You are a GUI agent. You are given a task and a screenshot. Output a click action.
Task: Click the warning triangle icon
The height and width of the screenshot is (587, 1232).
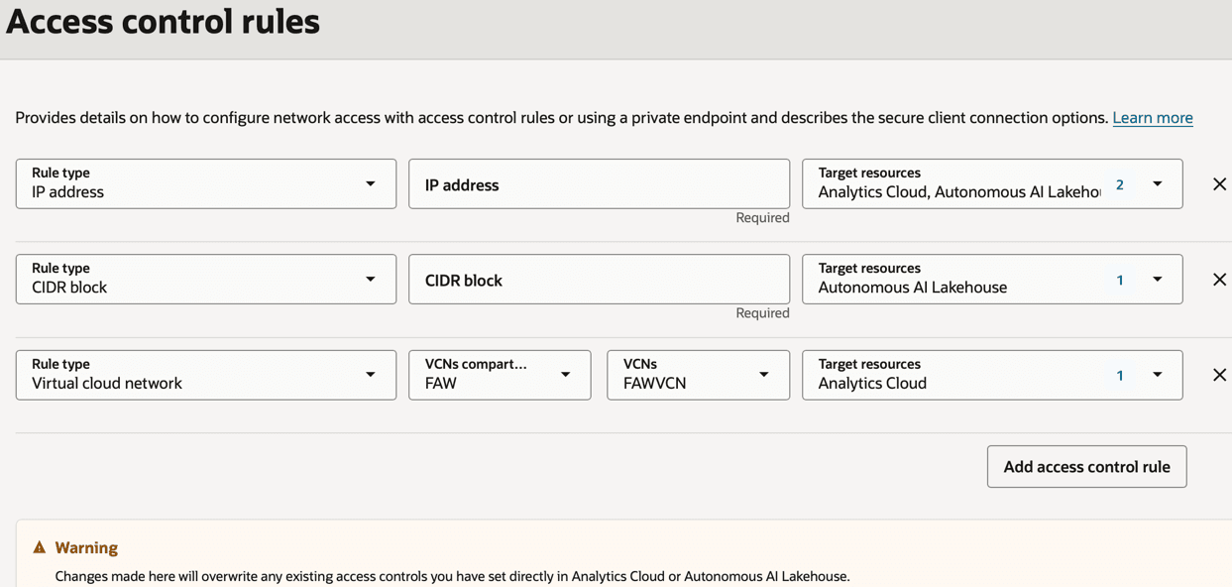click(40, 547)
